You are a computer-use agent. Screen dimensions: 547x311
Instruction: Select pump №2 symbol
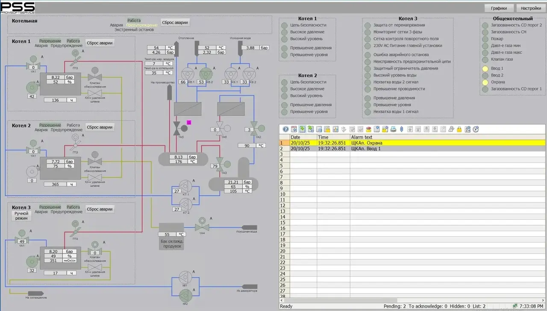click(186, 296)
